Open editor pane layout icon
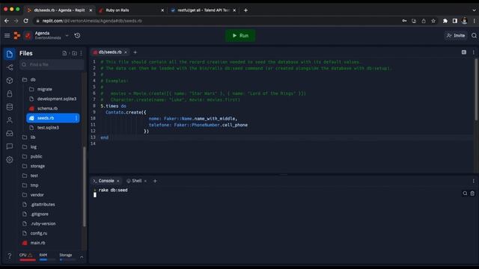This screenshot has height=269, width=479. pyautogui.click(x=464, y=52)
